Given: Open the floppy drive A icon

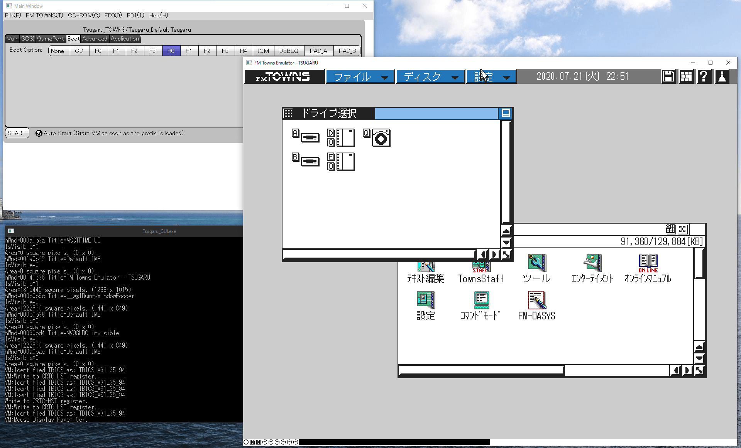Looking at the screenshot, I should coord(306,137).
